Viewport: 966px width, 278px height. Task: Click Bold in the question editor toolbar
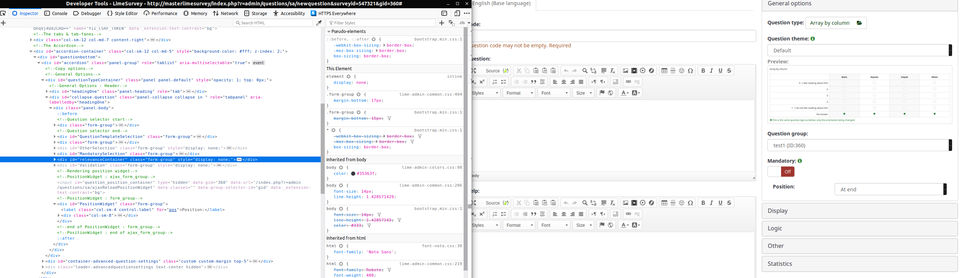click(x=703, y=71)
